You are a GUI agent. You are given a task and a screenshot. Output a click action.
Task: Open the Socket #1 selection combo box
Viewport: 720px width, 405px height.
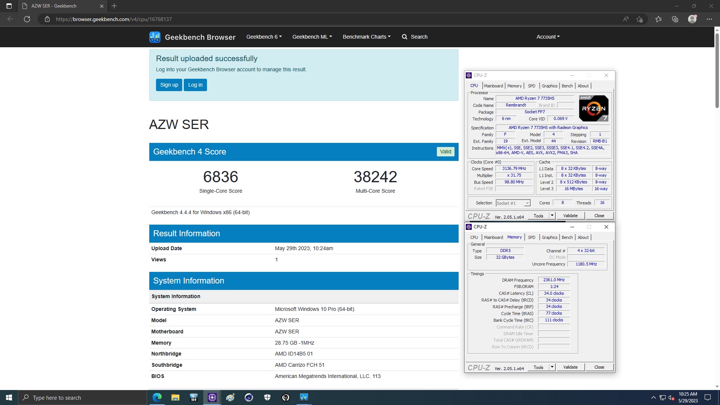[513, 203]
